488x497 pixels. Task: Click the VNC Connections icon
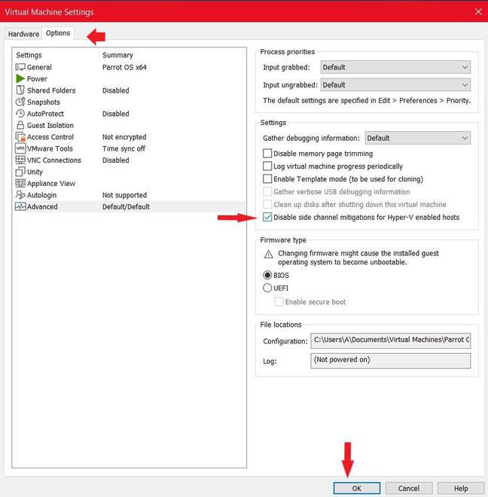point(20,160)
